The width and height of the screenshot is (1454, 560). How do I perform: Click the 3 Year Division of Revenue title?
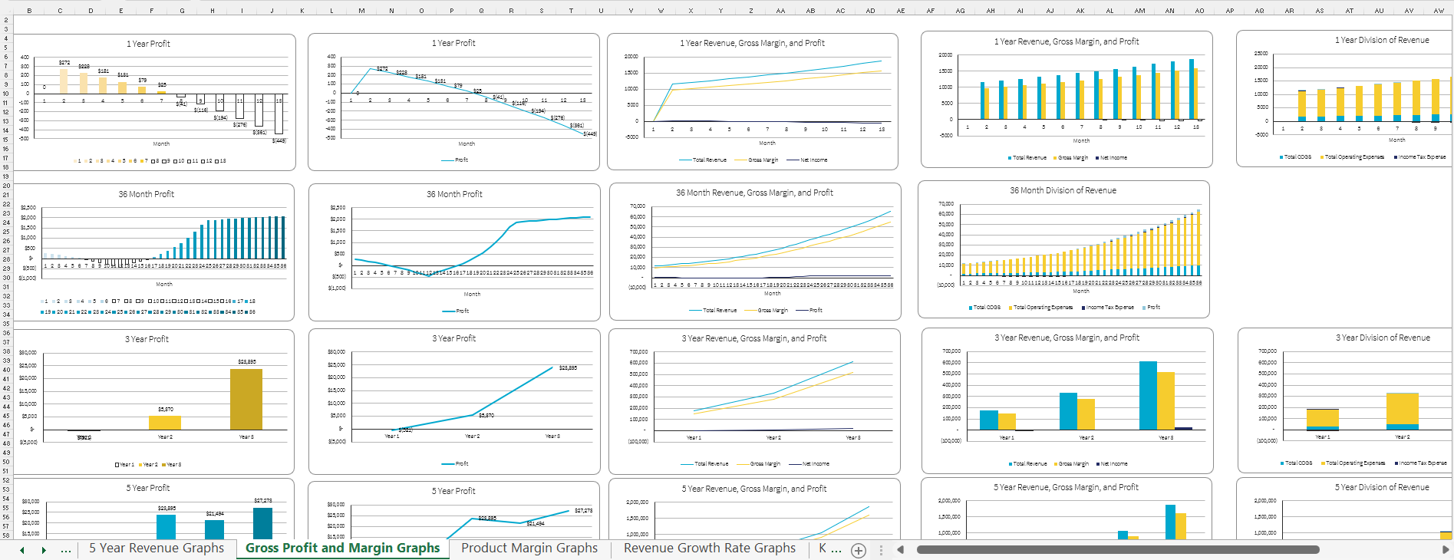[x=1383, y=338]
